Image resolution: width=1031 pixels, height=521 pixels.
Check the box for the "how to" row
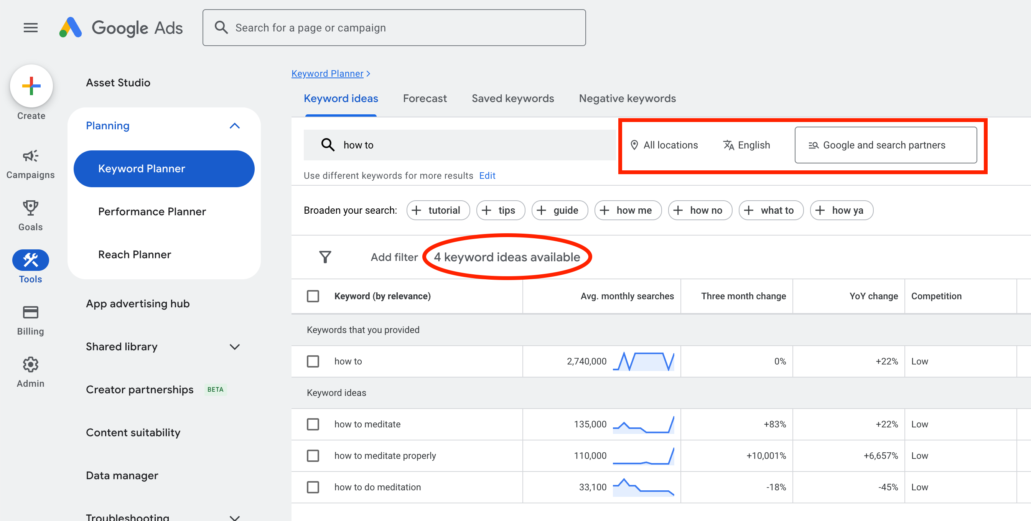313,361
